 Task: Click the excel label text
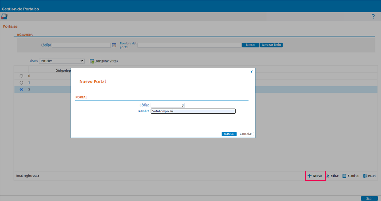372,176
